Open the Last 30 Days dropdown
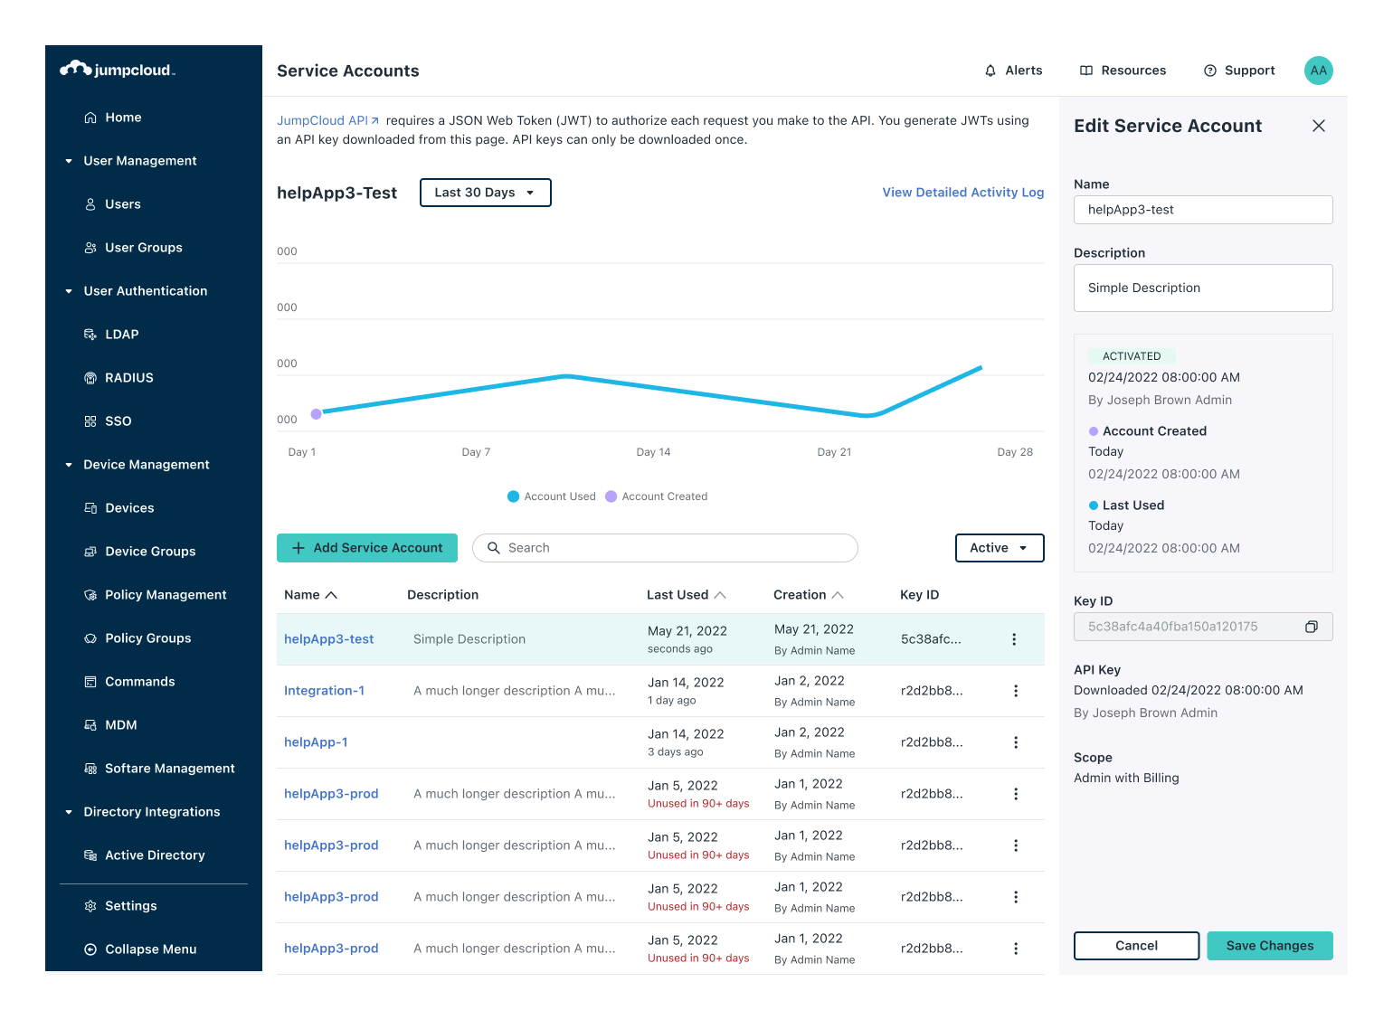Image resolution: width=1393 pixels, height=1020 pixels. pos(485,193)
